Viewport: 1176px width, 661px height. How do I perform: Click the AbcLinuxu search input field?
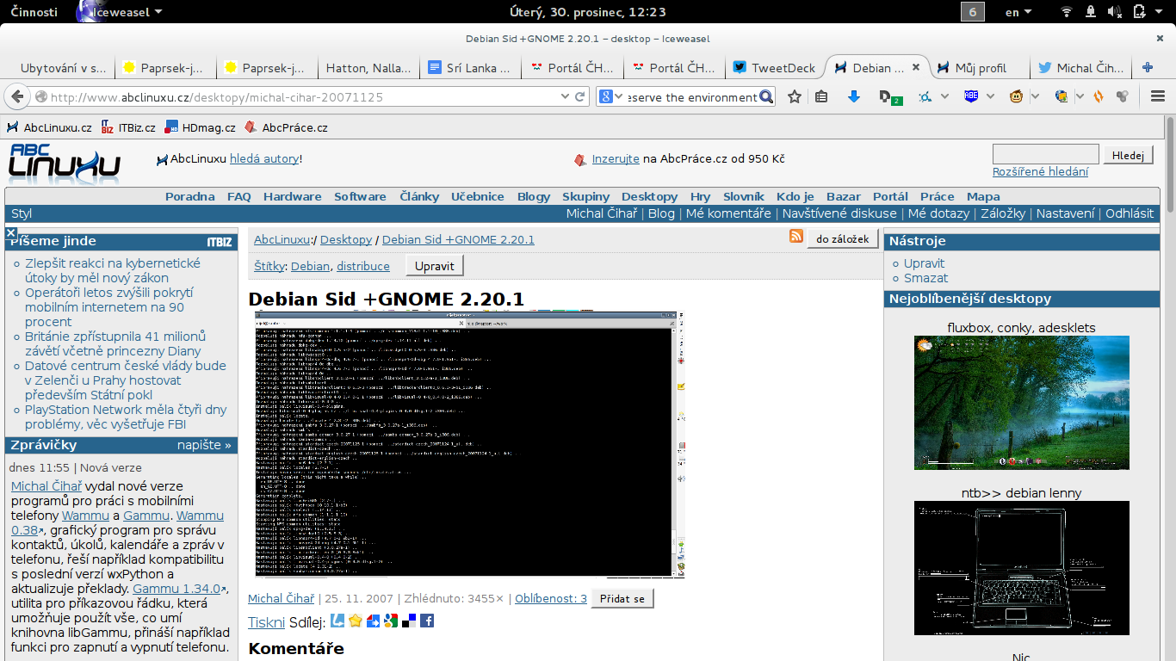1046,154
